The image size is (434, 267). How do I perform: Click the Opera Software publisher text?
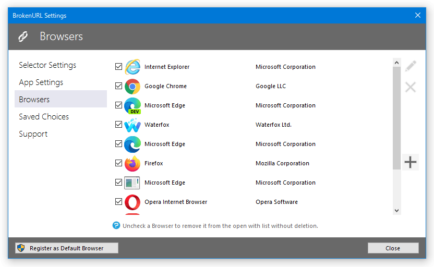pyautogui.click(x=276, y=202)
